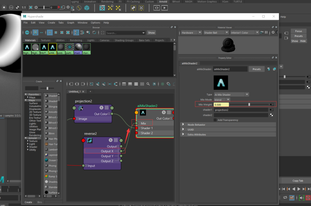Open the Bake Sets tab
The height and width of the screenshot is (206, 311).
pyautogui.click(x=144, y=40)
